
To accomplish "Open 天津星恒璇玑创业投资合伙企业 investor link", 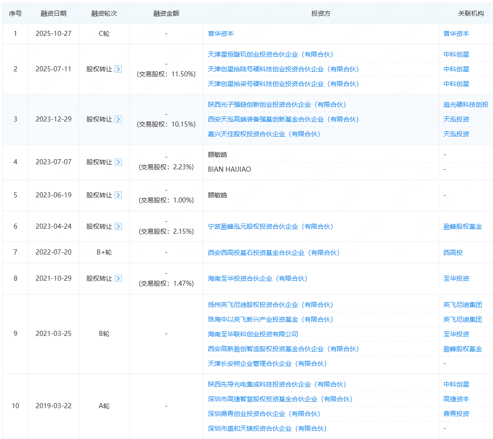I will [270, 54].
